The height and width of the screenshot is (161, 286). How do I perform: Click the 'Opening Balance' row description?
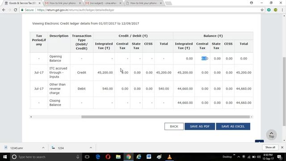pos(55,59)
